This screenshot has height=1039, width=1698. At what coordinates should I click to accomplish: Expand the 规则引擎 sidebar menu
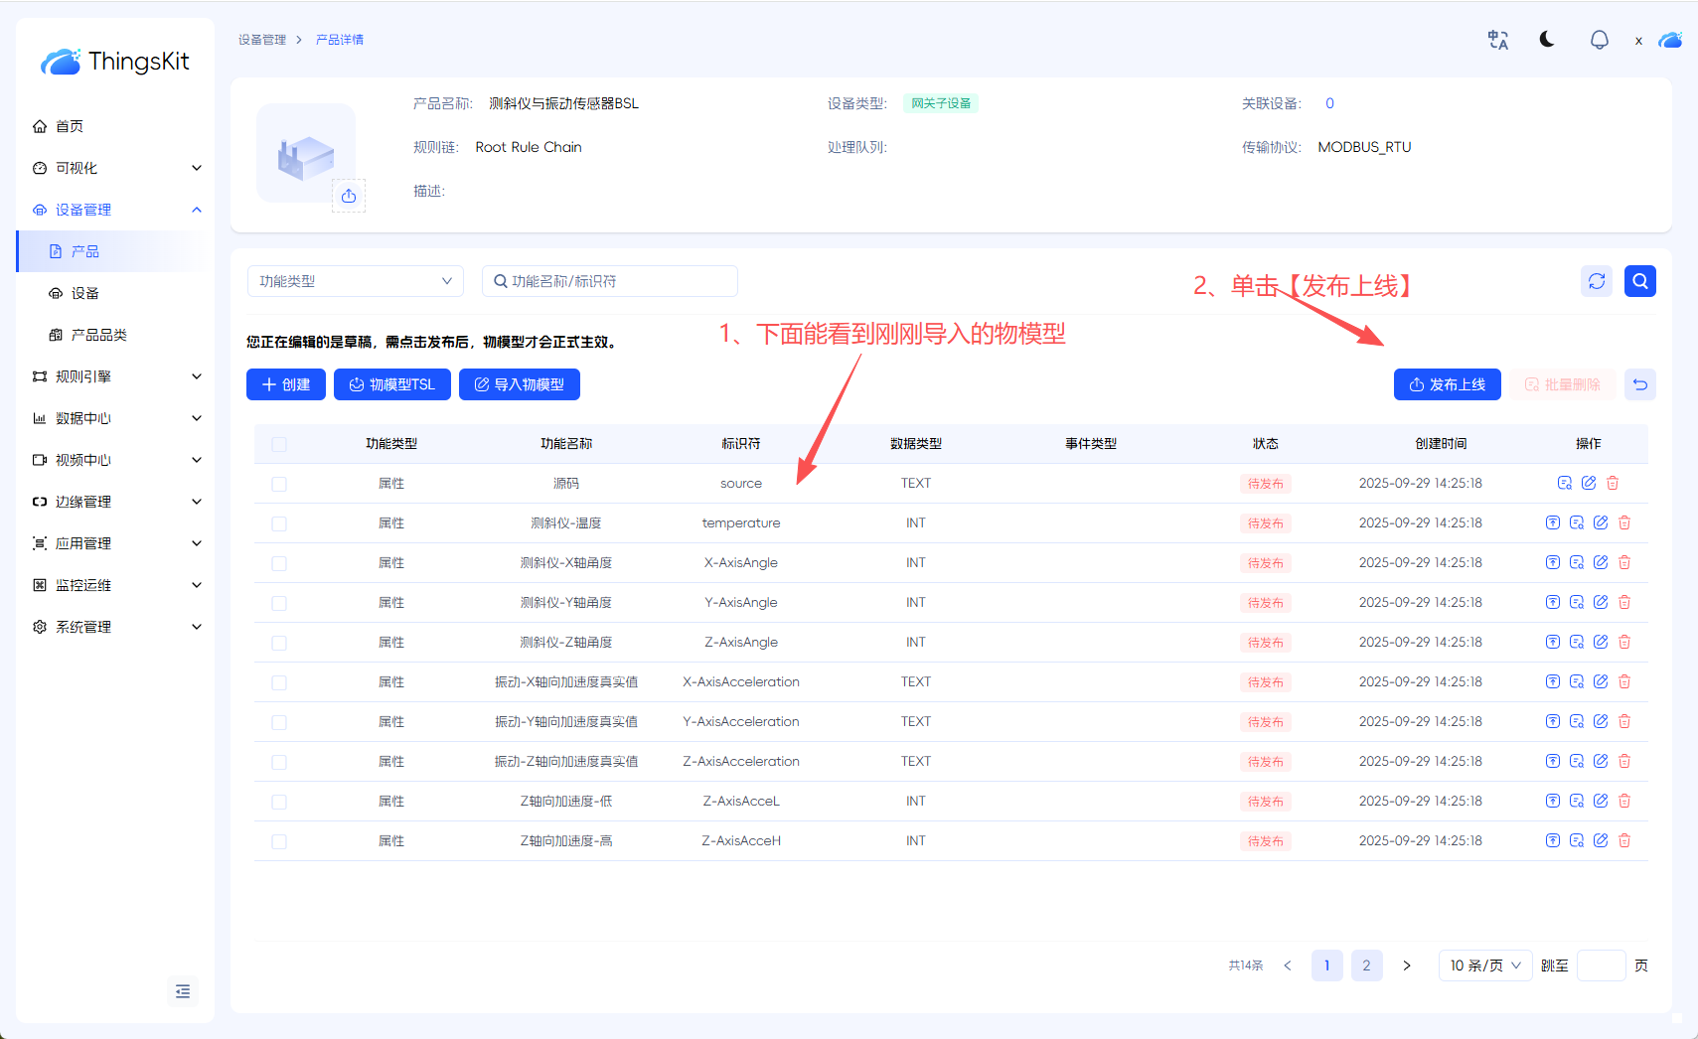[116, 376]
